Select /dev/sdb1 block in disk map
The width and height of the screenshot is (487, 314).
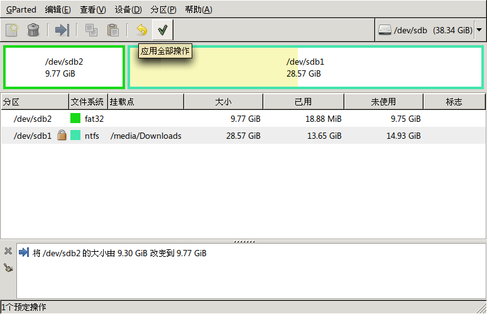(305, 67)
